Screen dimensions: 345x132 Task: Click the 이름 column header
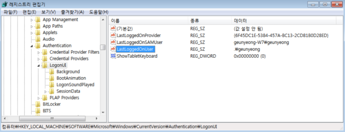coord(148,21)
